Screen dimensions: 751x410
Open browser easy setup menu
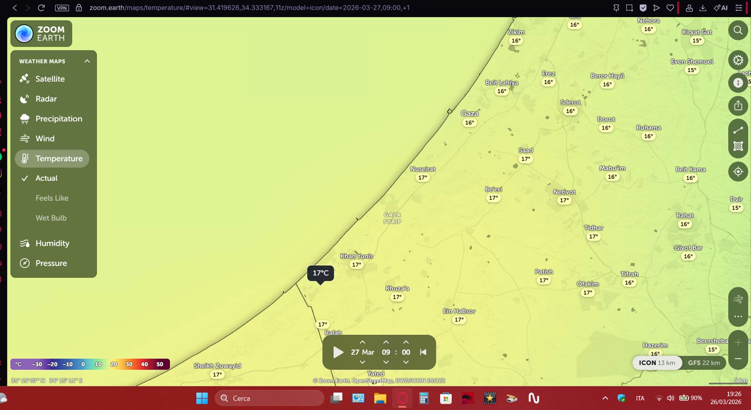pos(738,7)
